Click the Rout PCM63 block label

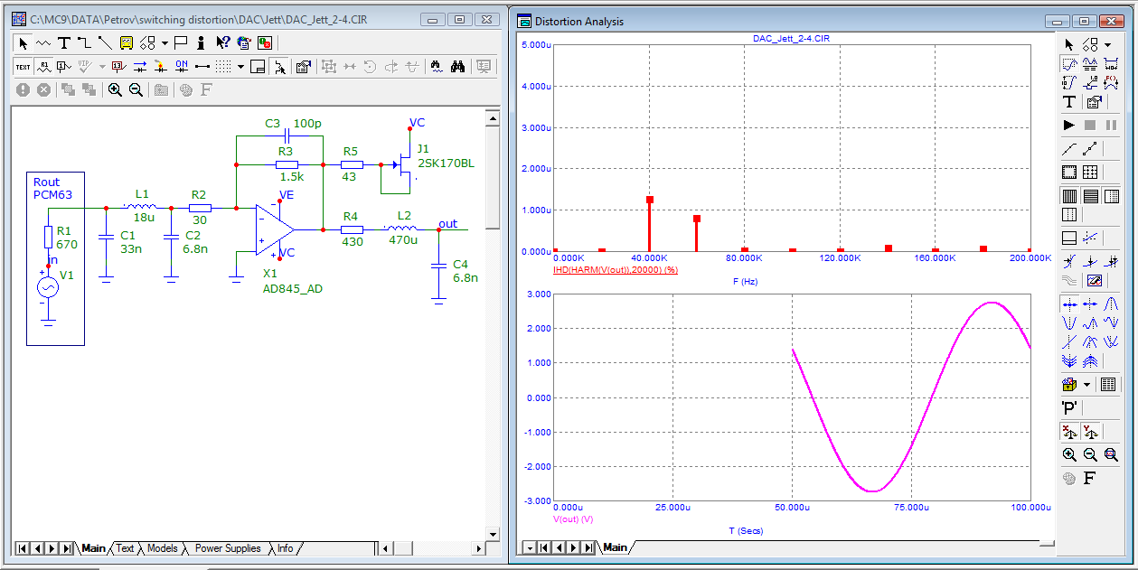(x=52, y=188)
